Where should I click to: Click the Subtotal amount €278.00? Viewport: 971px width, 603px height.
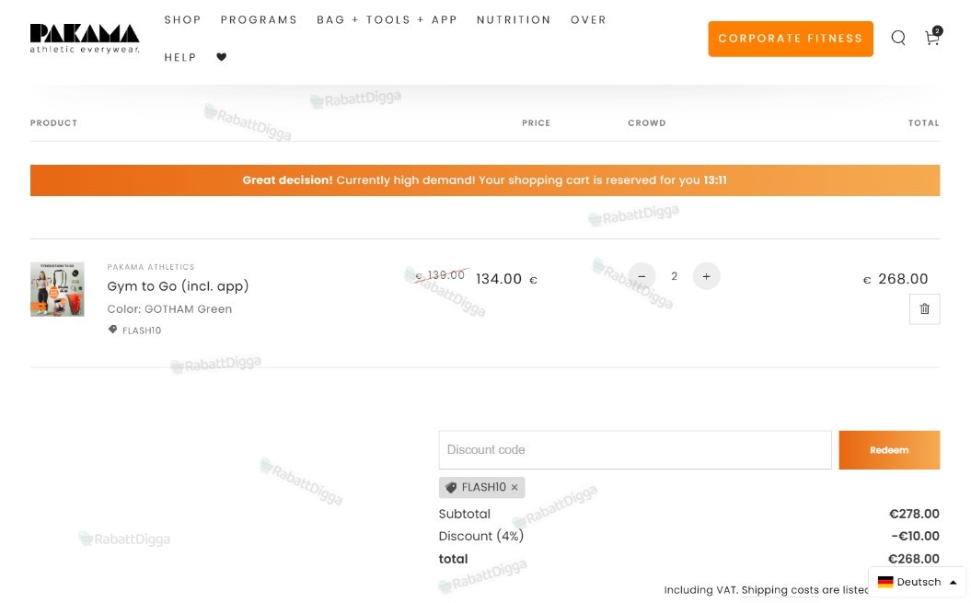[914, 514]
